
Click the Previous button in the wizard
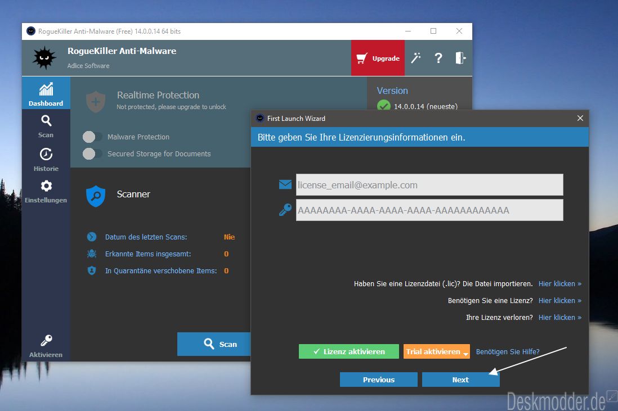tap(378, 380)
